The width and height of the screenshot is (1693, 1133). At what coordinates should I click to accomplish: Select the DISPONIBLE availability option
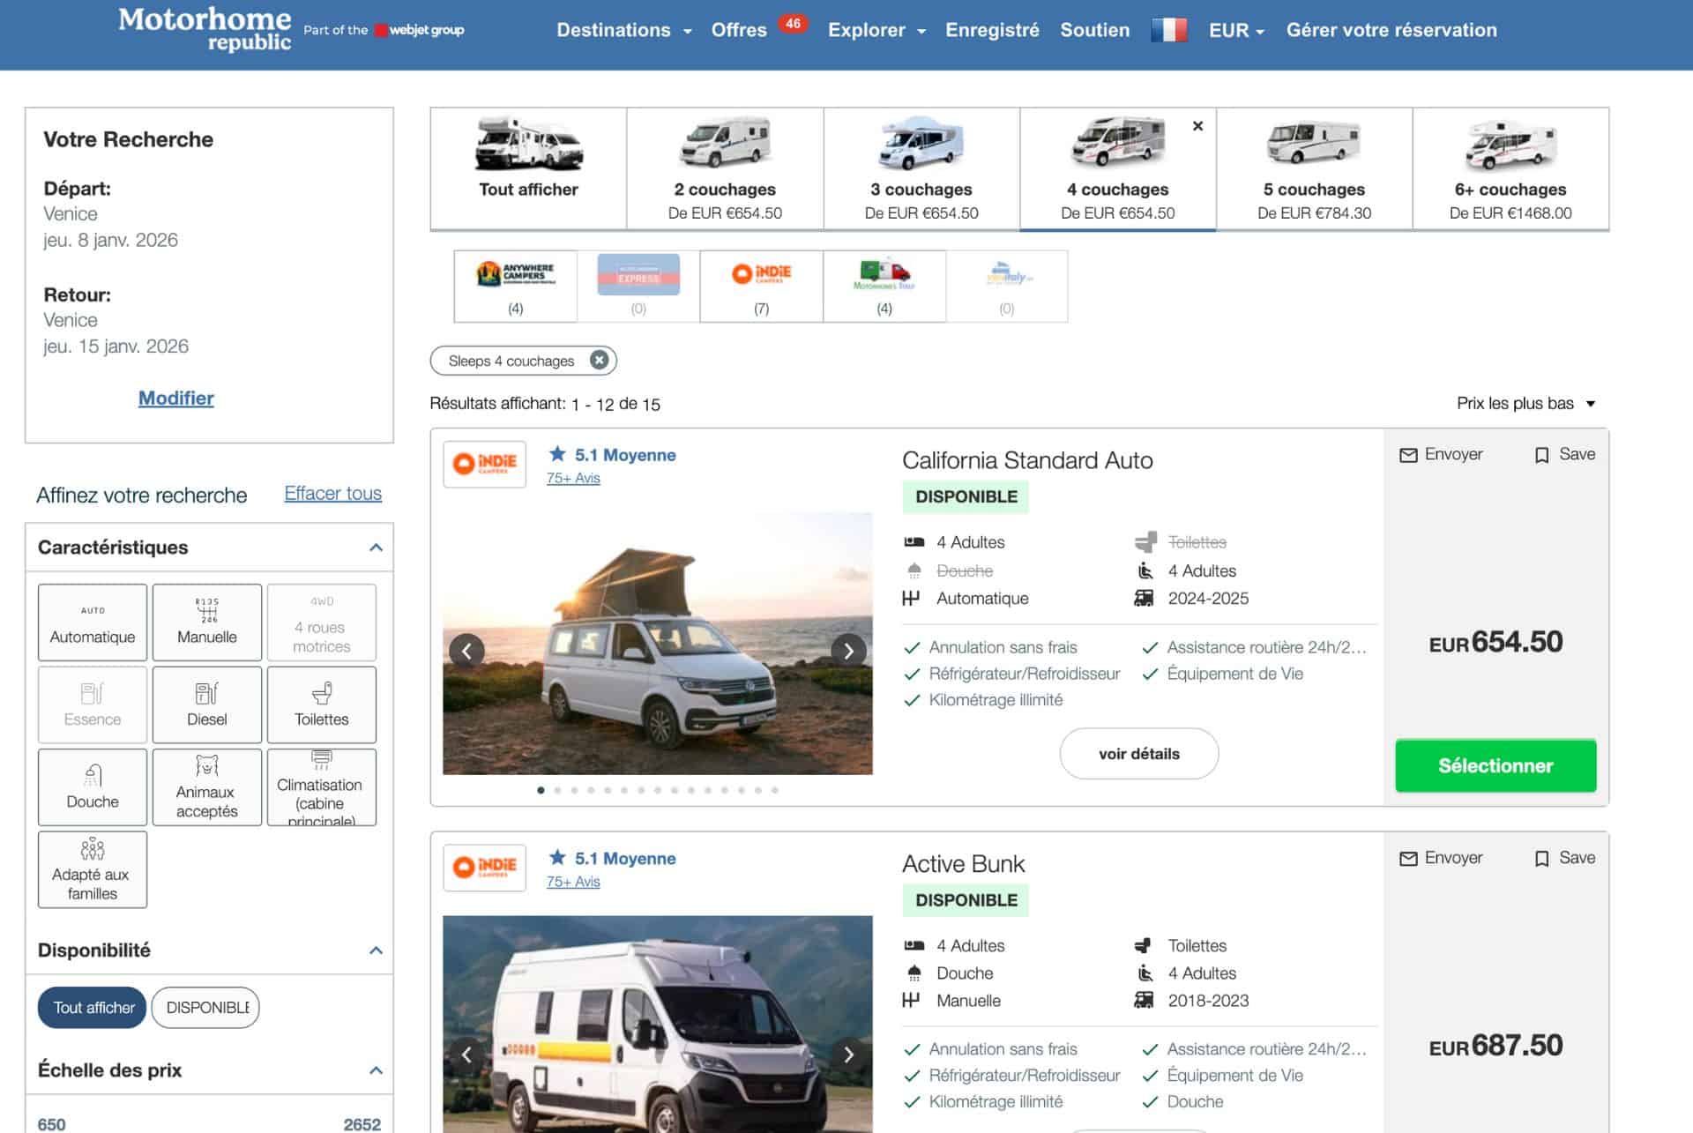[x=206, y=1008]
